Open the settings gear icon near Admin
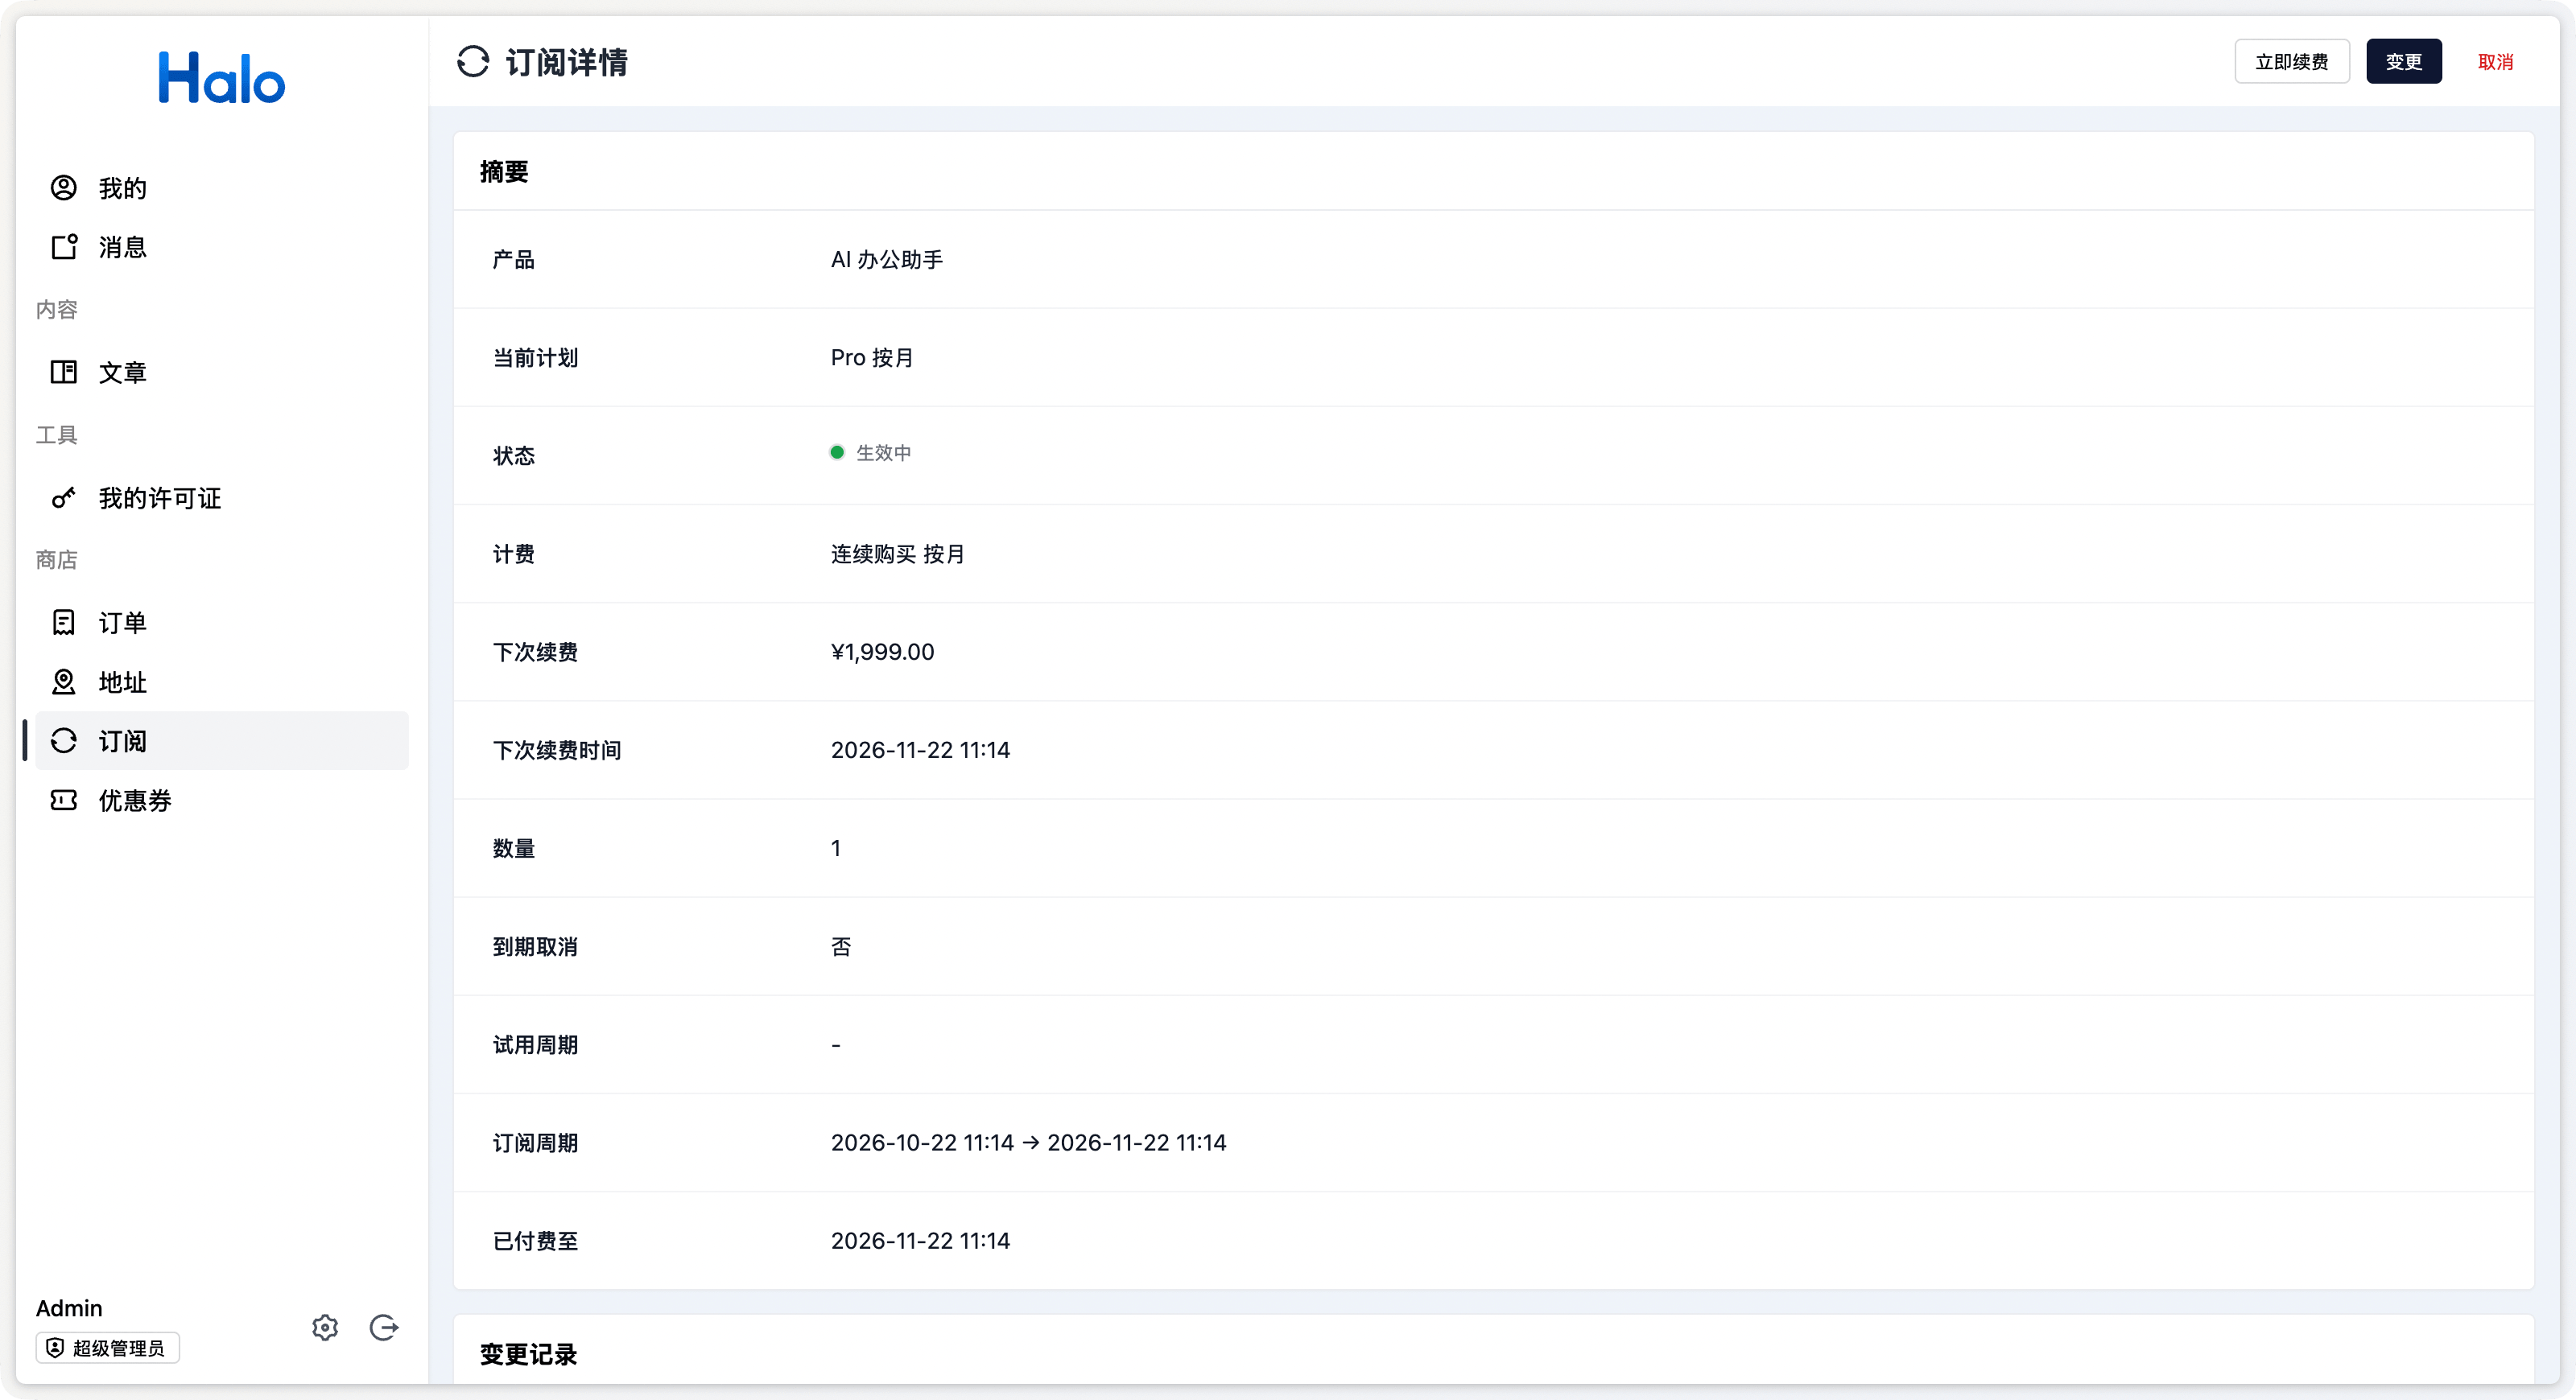Viewport: 2576px width, 1400px height. point(325,1327)
